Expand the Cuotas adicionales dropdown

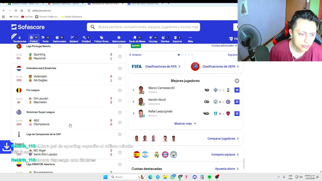pyautogui.click(x=224, y=46)
